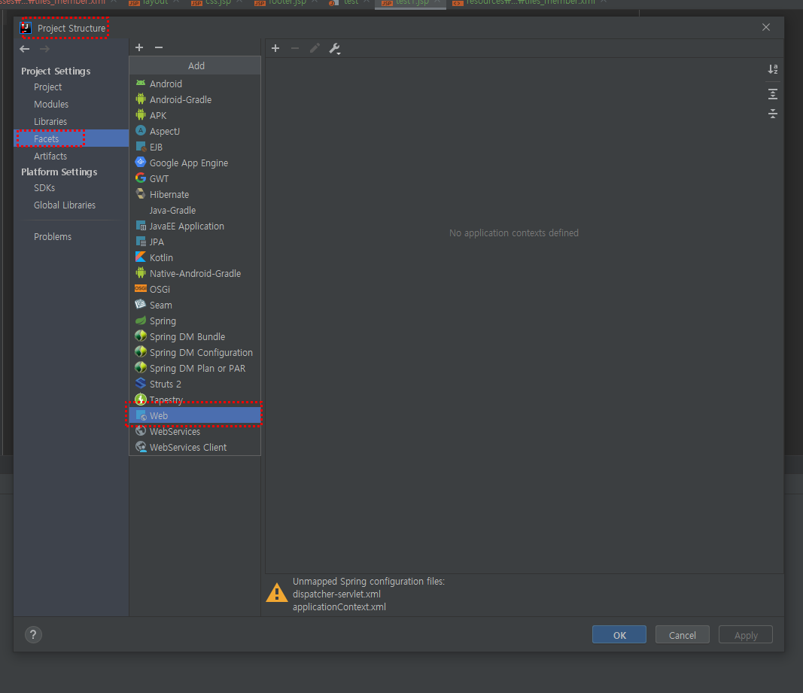Screen dimensions: 803x693
Task: Click the sort alphabetically icon
Action: (773, 69)
